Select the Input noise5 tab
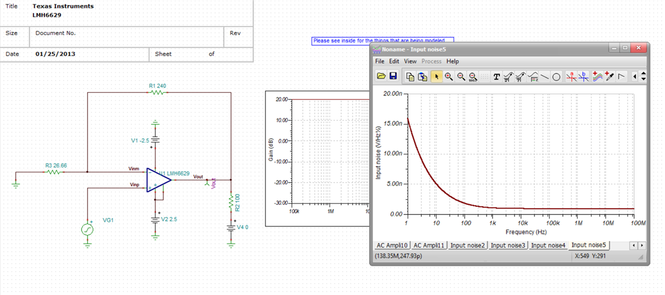This screenshot has height=295, width=665. tap(589, 245)
